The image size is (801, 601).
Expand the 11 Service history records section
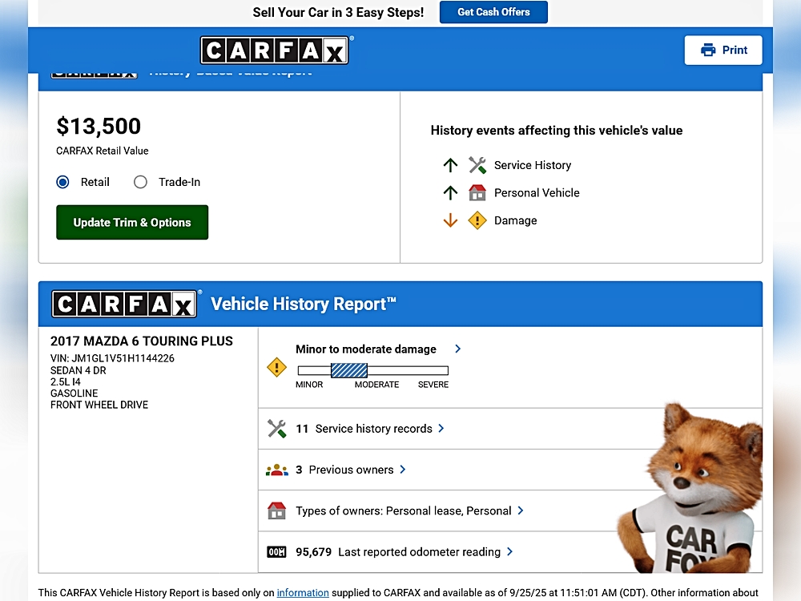click(441, 429)
